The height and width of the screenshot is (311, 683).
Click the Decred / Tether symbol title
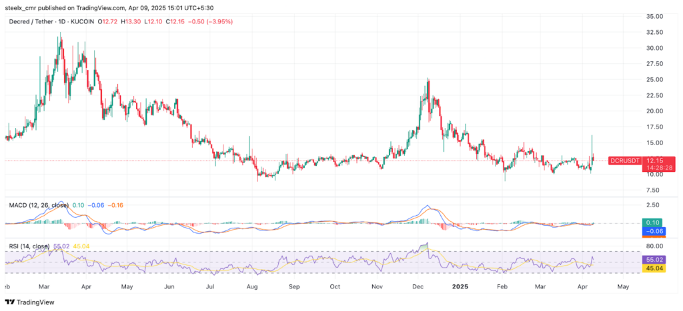(31, 21)
